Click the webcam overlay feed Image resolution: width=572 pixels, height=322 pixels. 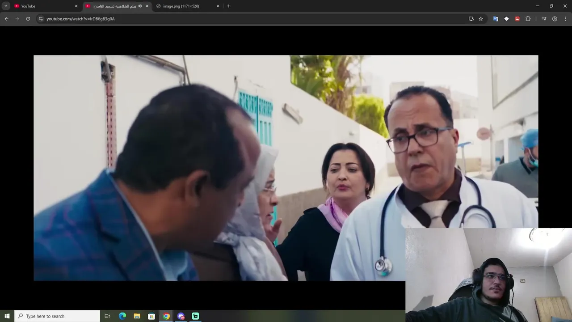[488, 275]
